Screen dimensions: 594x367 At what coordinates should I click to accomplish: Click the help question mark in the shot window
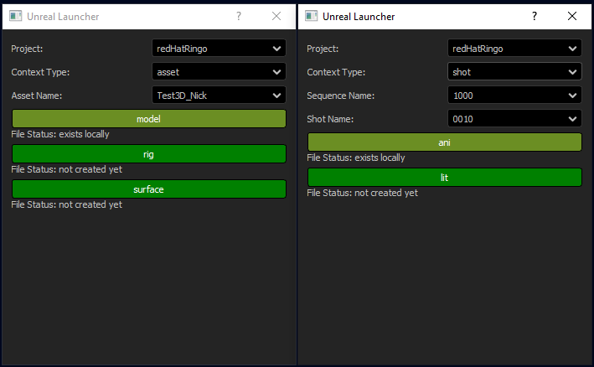coord(534,17)
